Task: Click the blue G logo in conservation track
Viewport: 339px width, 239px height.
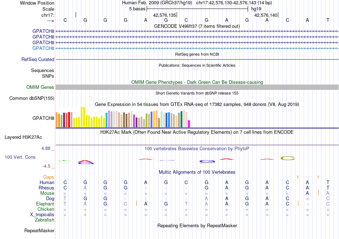Action: pyautogui.click(x=207, y=161)
